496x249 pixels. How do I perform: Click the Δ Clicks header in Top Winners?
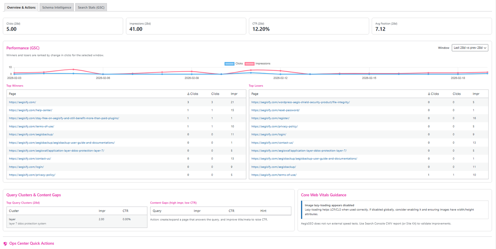coord(193,94)
